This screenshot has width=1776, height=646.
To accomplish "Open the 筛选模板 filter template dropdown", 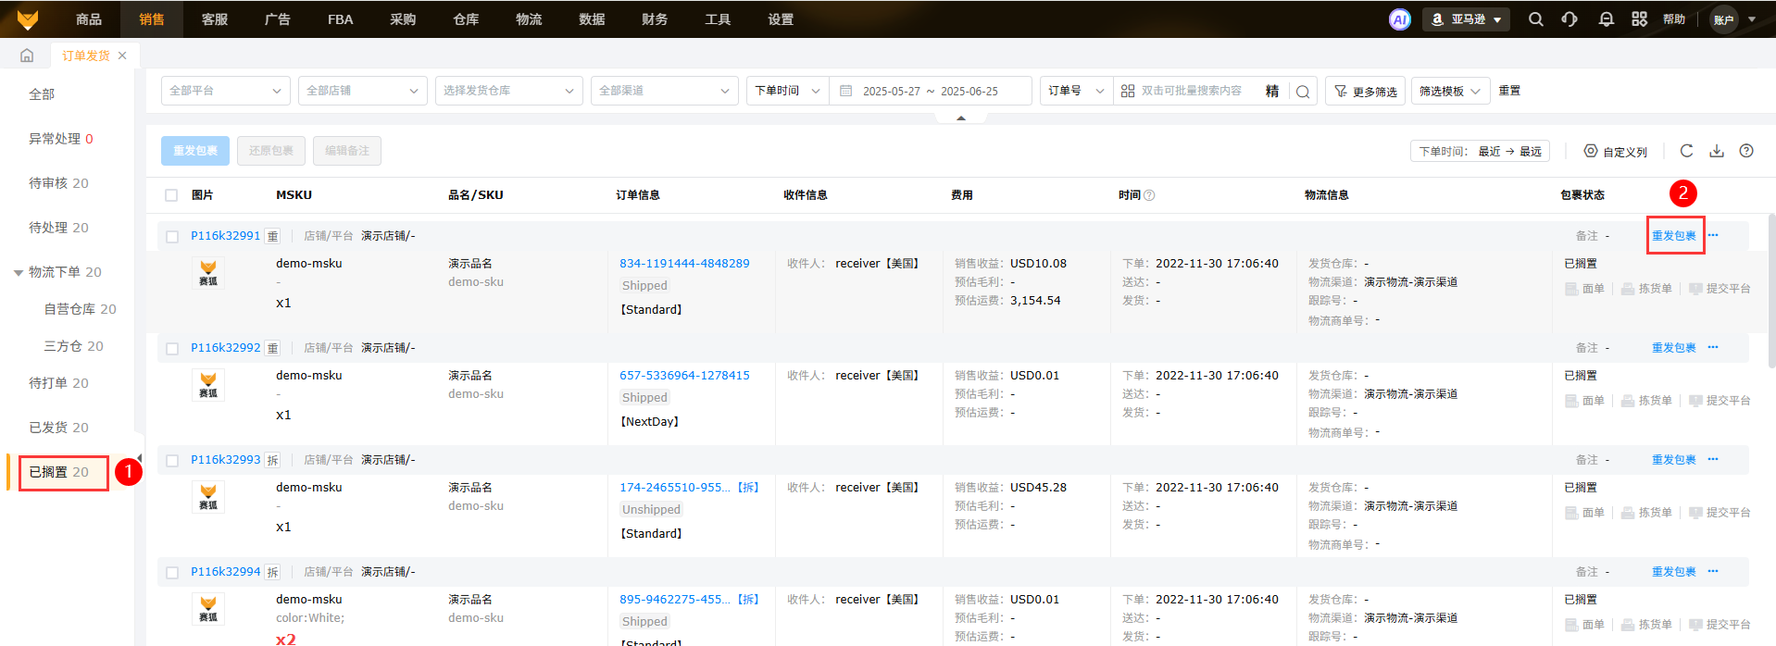I will [1449, 91].
